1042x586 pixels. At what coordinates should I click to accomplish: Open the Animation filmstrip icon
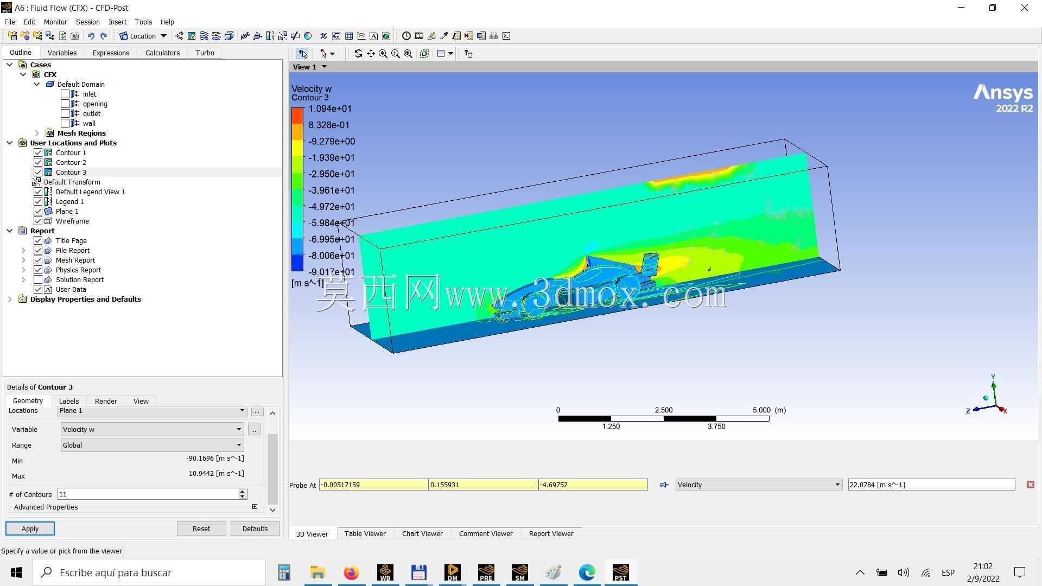tap(419, 36)
